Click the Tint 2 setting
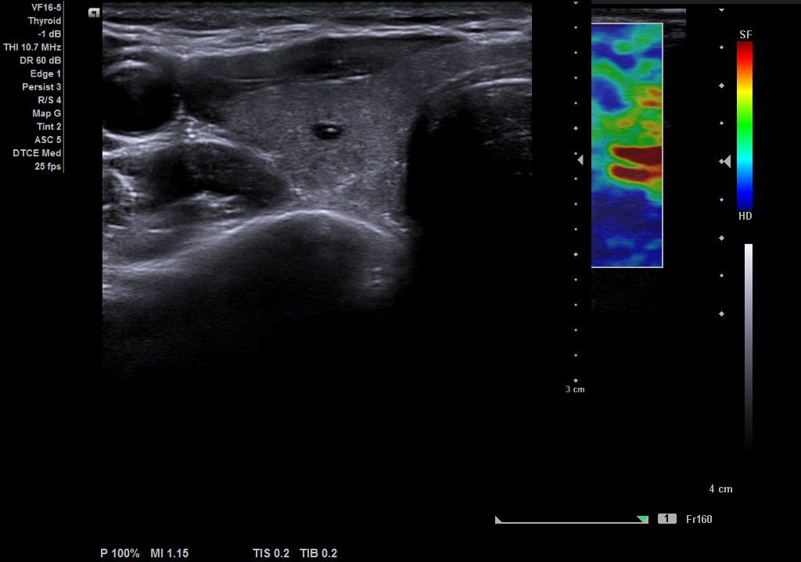Viewport: 801px width, 562px height. (49, 127)
